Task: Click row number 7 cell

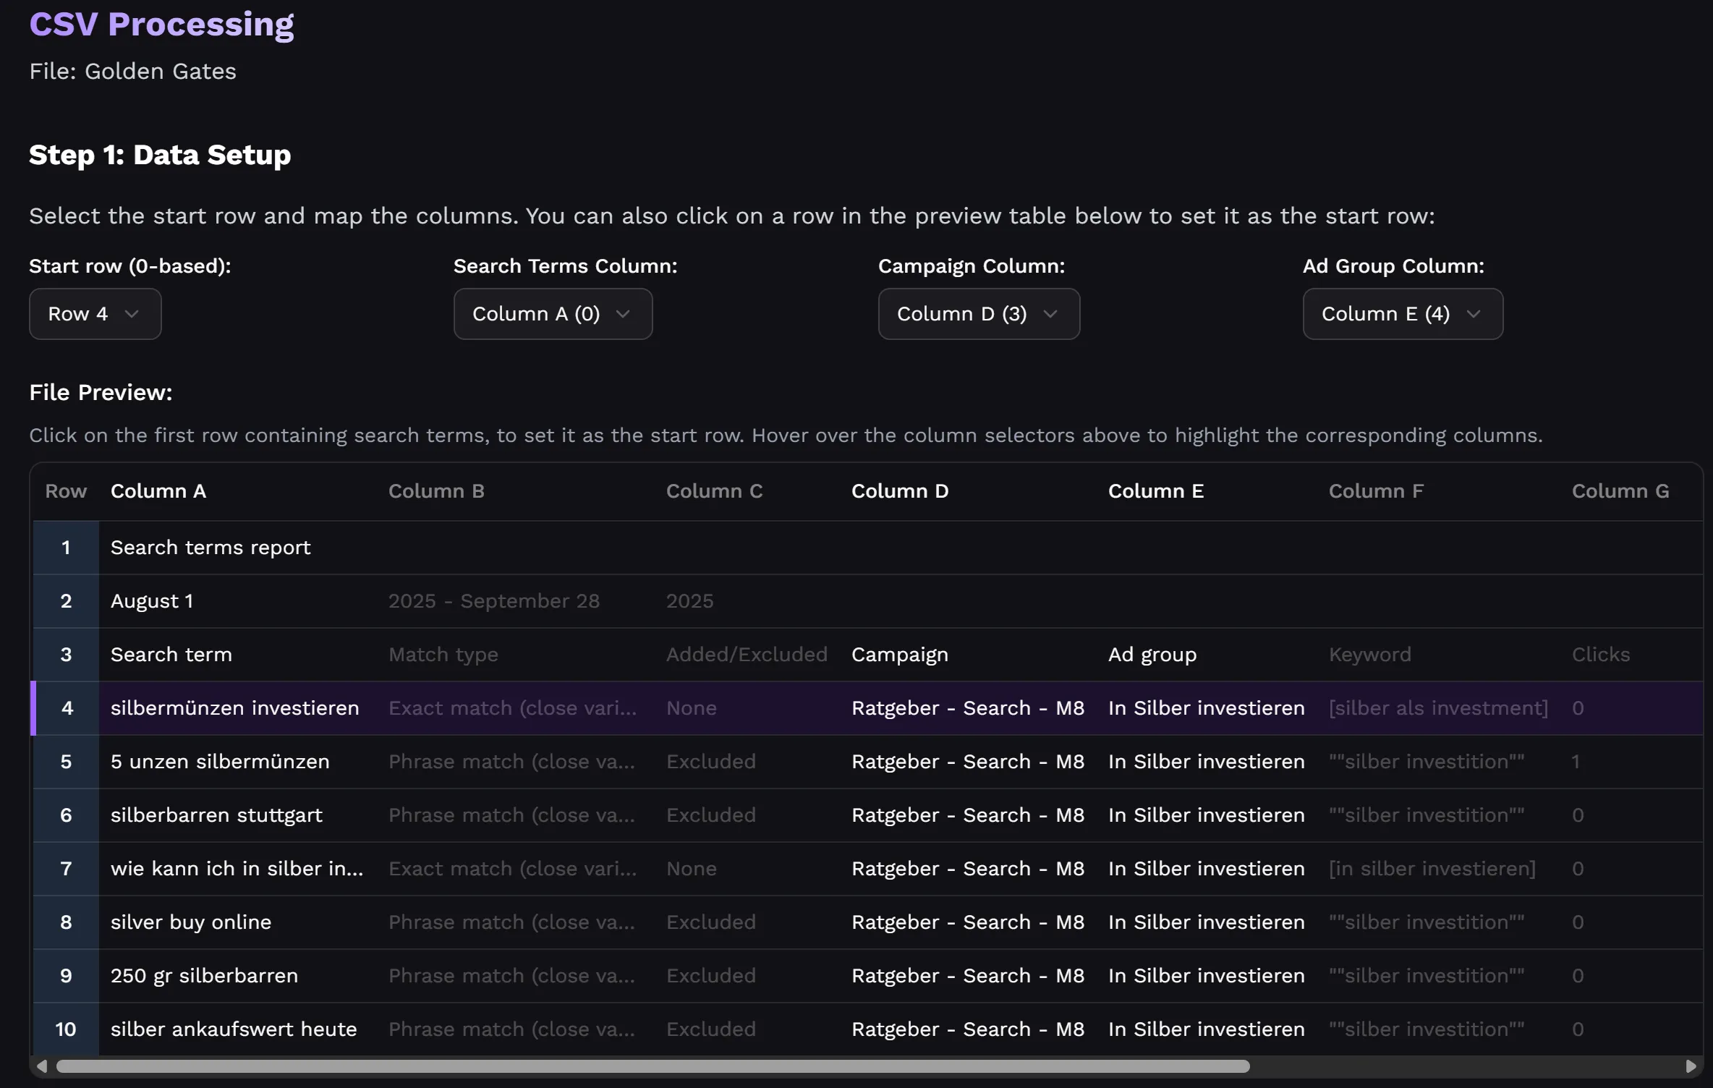Action: point(66,869)
